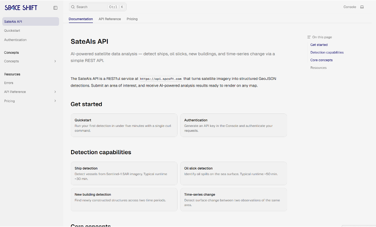This screenshot has width=376, height=227.
Task: Open the Oil slick detection card
Action: tap(233, 173)
